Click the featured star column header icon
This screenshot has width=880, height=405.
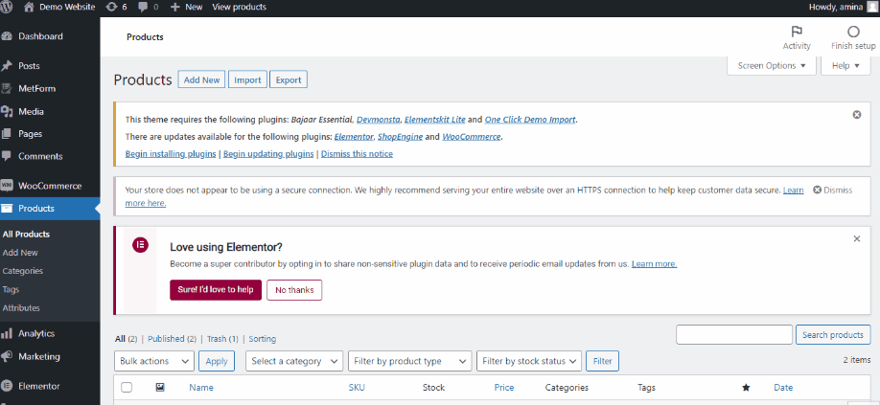(745, 388)
